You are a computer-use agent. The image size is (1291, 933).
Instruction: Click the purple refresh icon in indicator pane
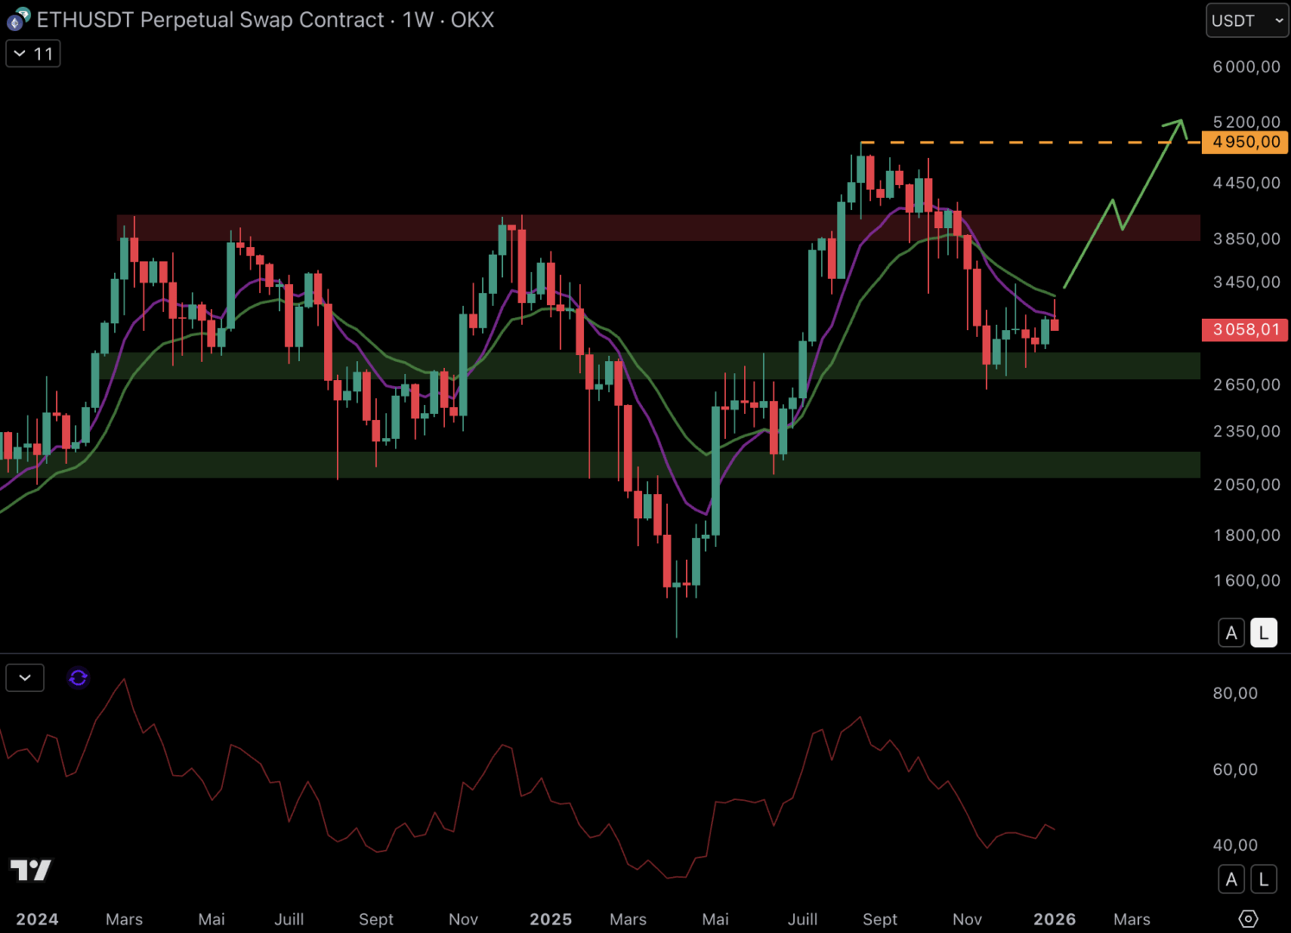coord(78,678)
